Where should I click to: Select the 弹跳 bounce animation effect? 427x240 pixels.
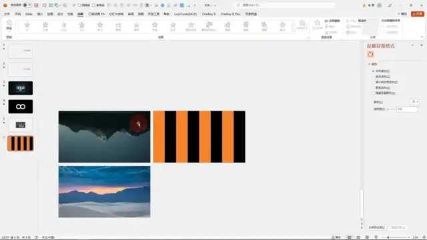(x=264, y=27)
